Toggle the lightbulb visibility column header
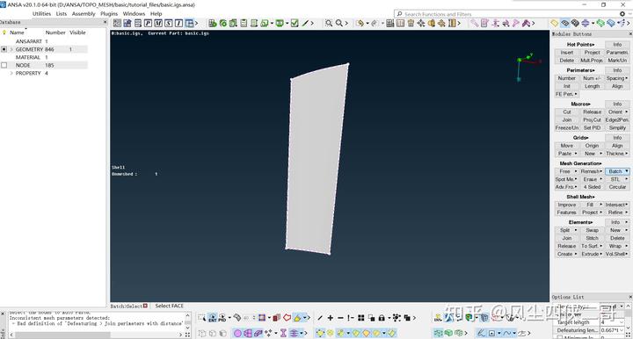 coord(4,32)
